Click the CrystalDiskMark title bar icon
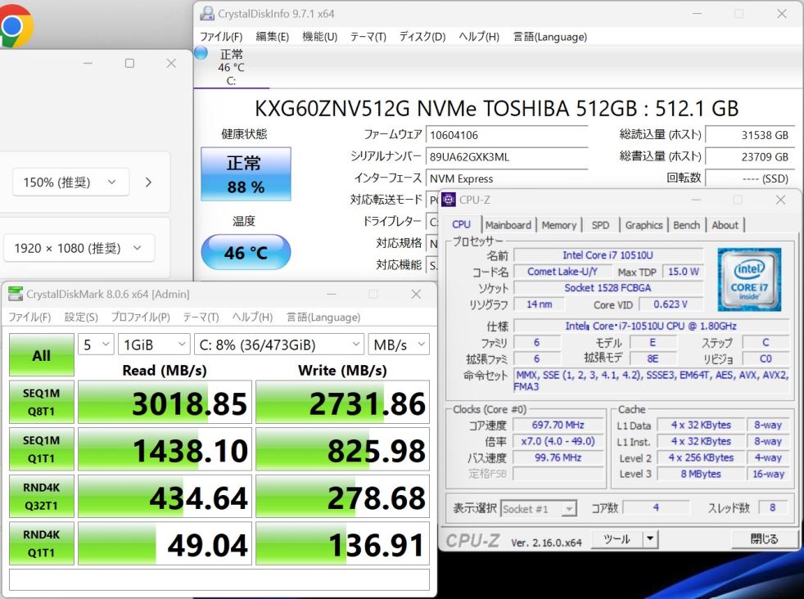The width and height of the screenshot is (804, 599). click(x=16, y=294)
